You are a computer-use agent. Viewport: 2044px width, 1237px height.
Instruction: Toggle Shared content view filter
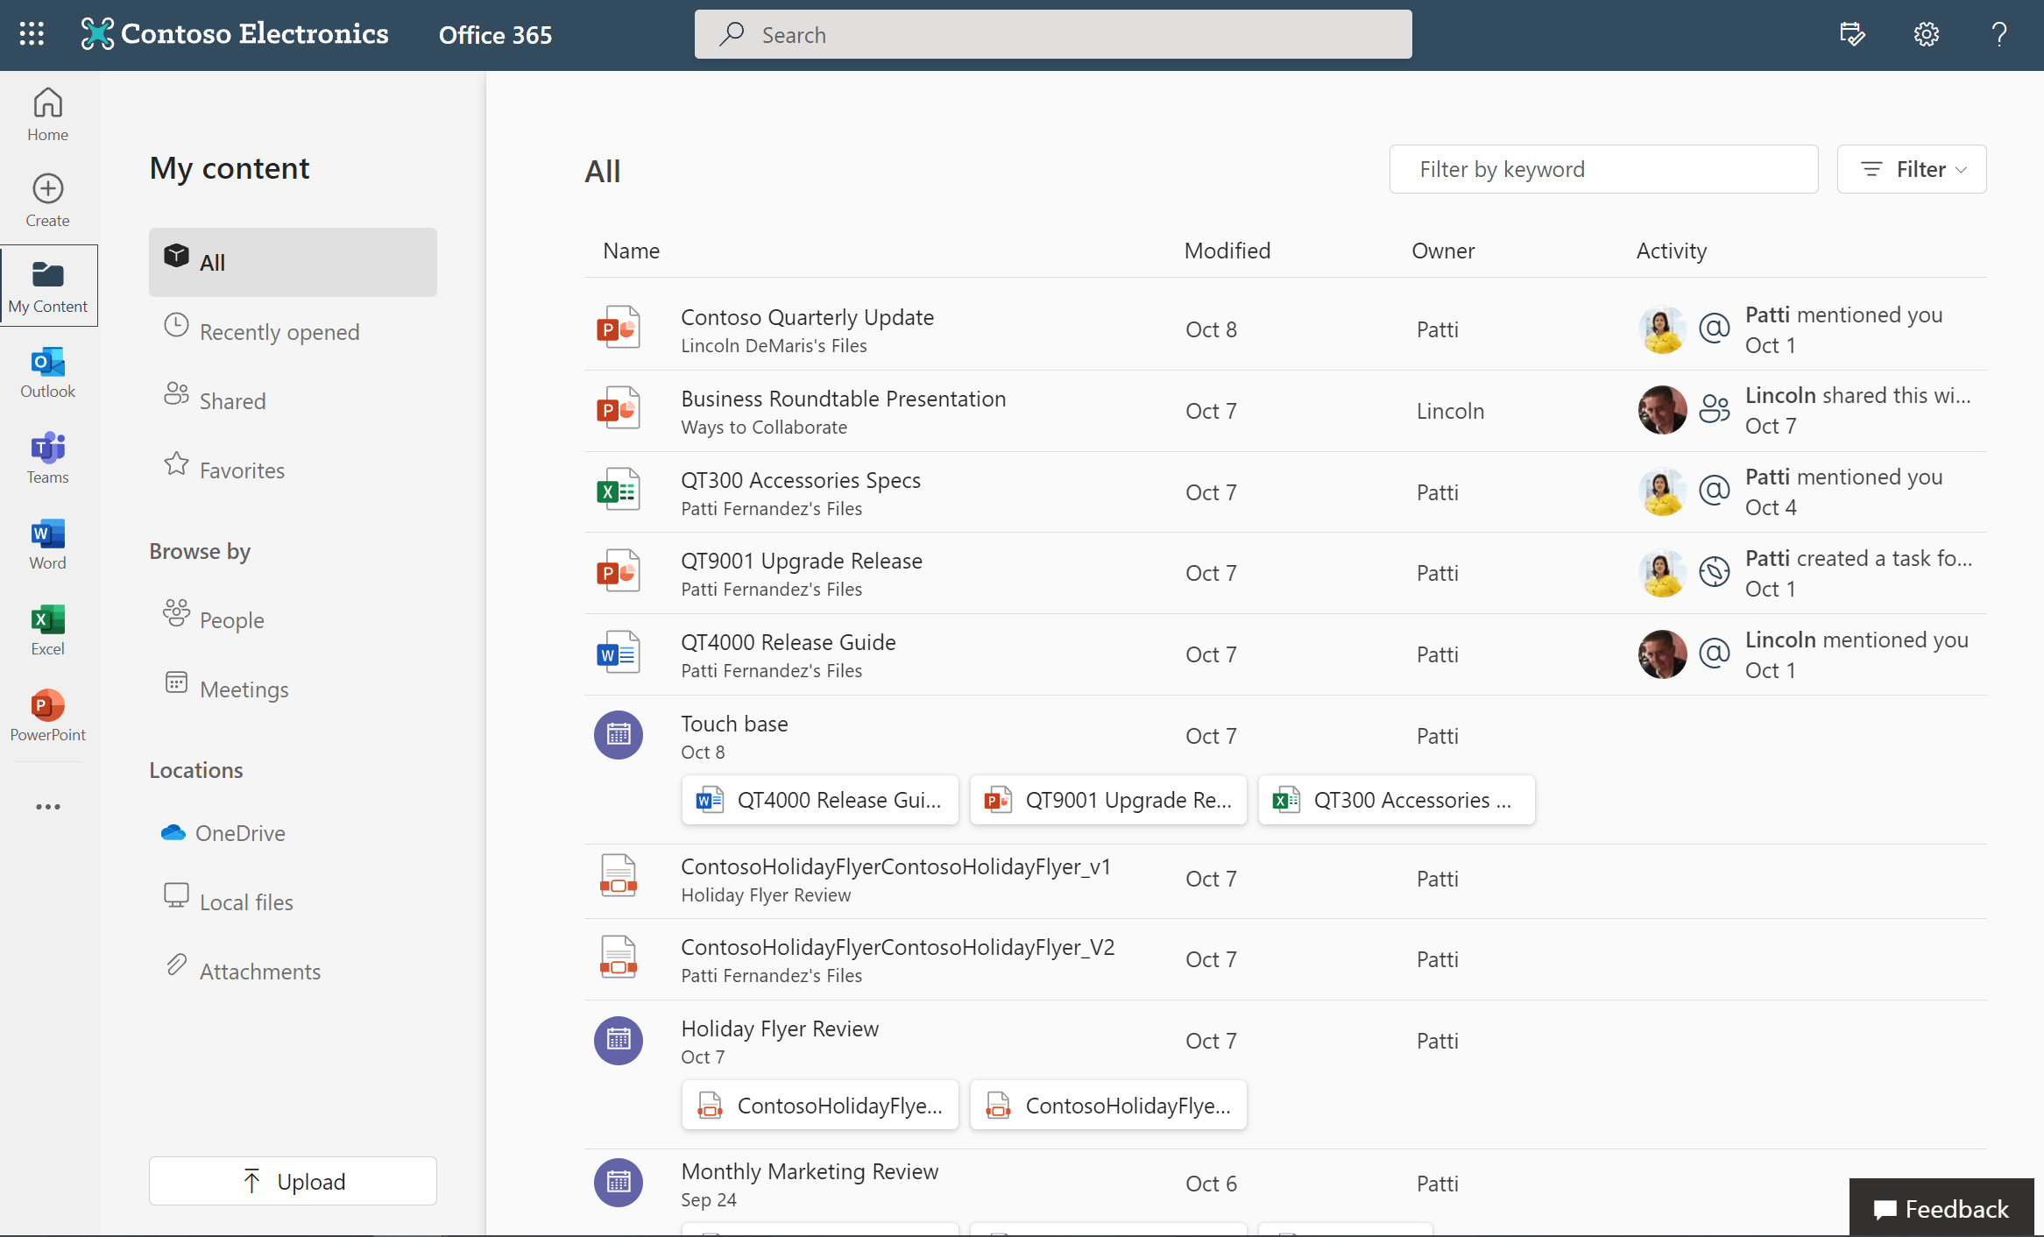pos(232,399)
